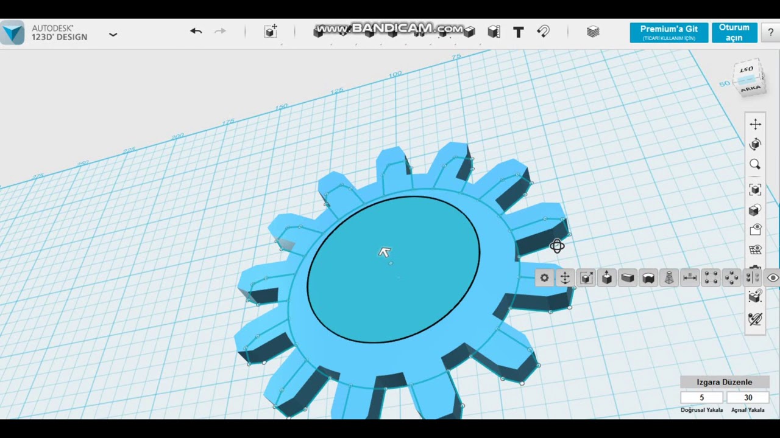Select the Scale tool in the context toolbar
The height and width of the screenshot is (438, 780).
(586, 278)
